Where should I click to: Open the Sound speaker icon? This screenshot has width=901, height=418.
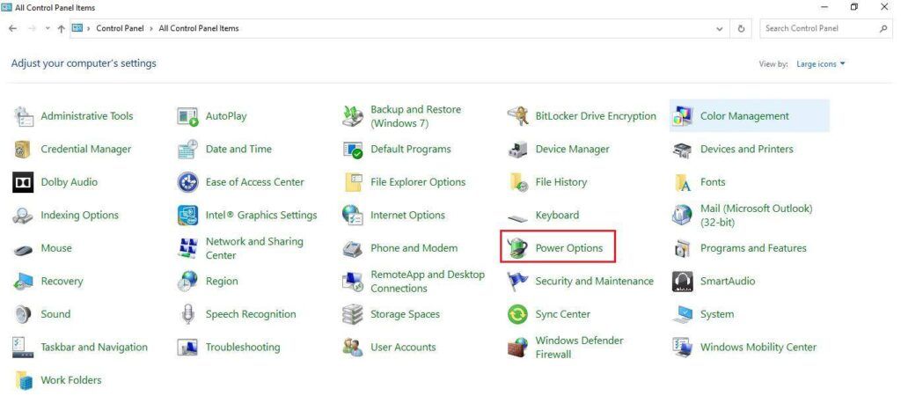[23, 314]
